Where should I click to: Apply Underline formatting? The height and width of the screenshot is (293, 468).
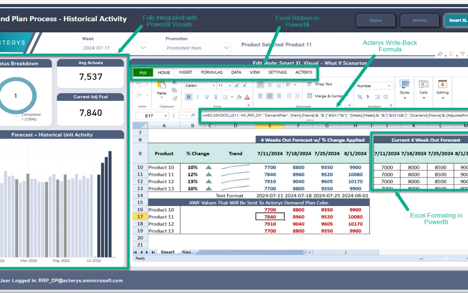207,97
